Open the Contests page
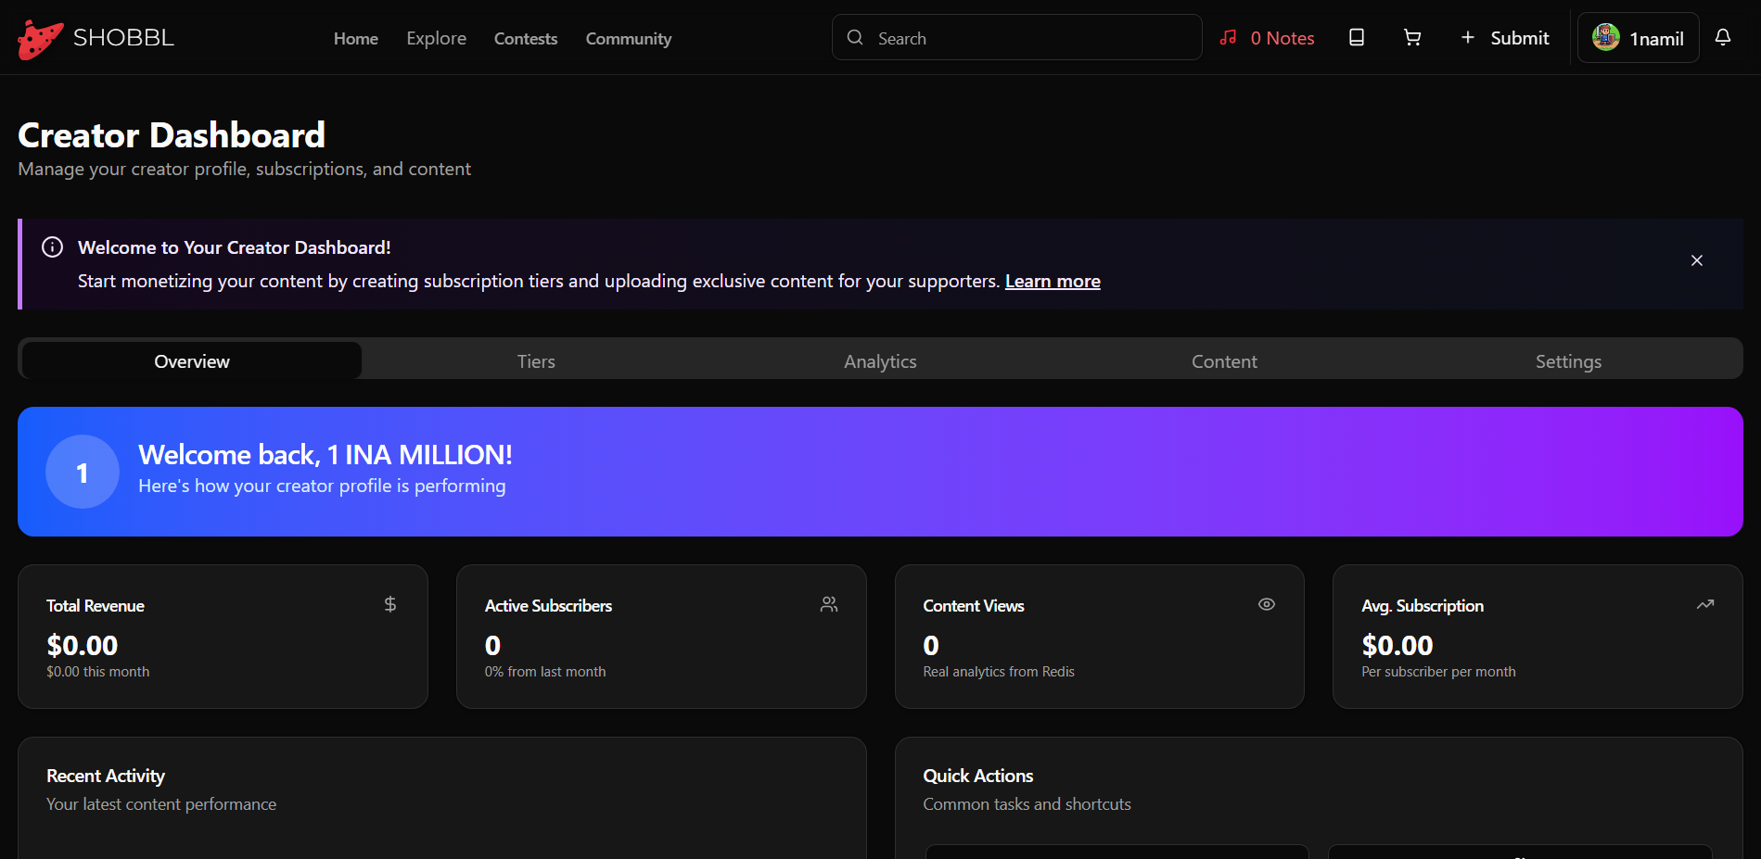Screen dimensions: 1761x859 525,38
